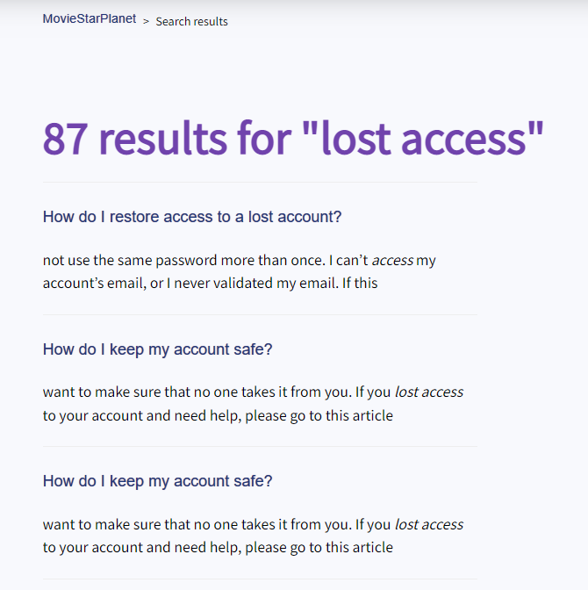Open the last "How do I keep my account safe?" result

coord(157,481)
